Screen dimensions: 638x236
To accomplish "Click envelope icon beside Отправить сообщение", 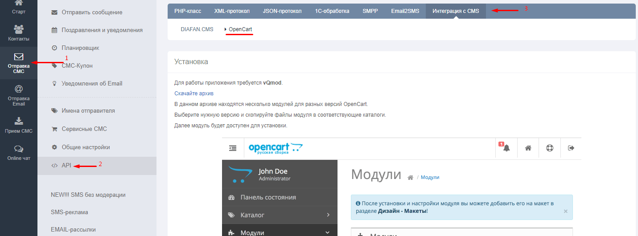I will point(54,12).
